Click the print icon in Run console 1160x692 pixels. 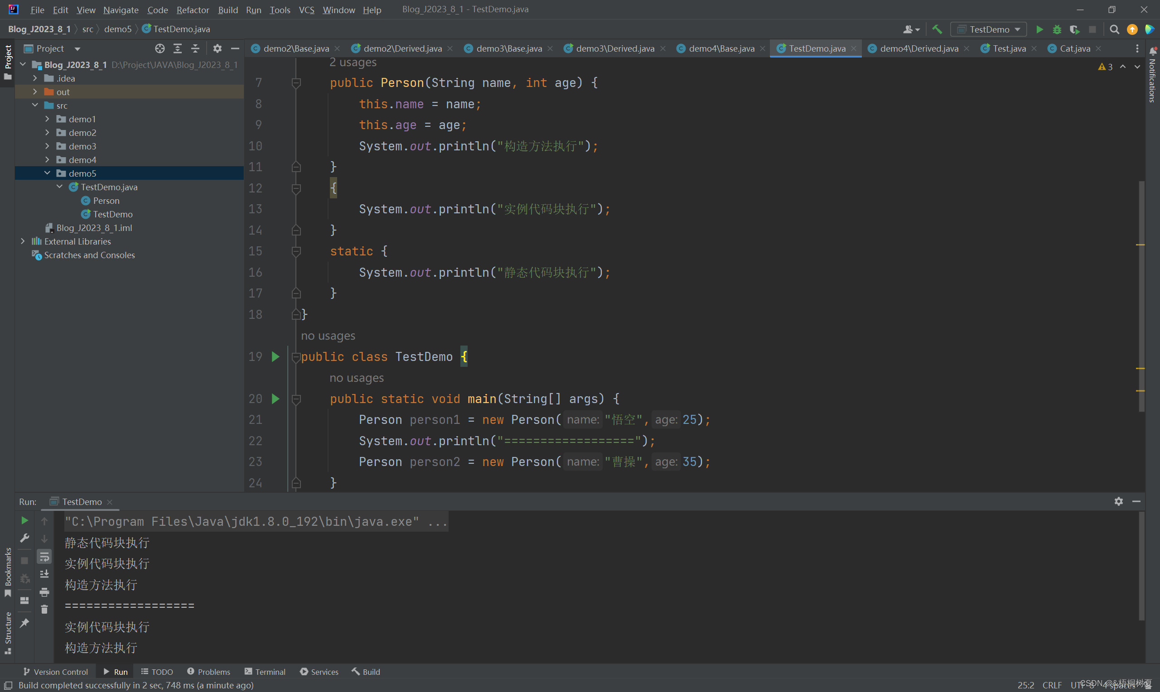point(44,592)
